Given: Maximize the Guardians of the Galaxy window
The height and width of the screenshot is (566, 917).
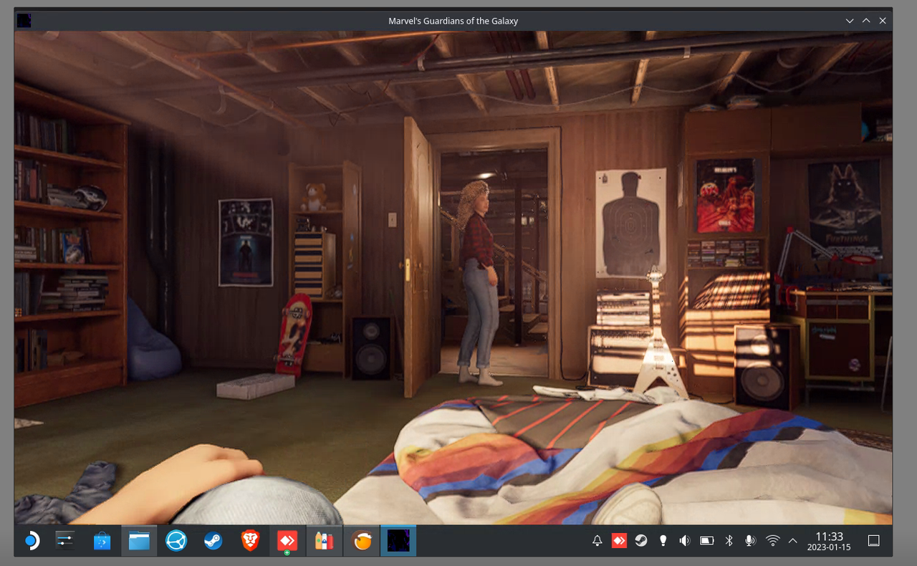Looking at the screenshot, I should click(x=866, y=21).
